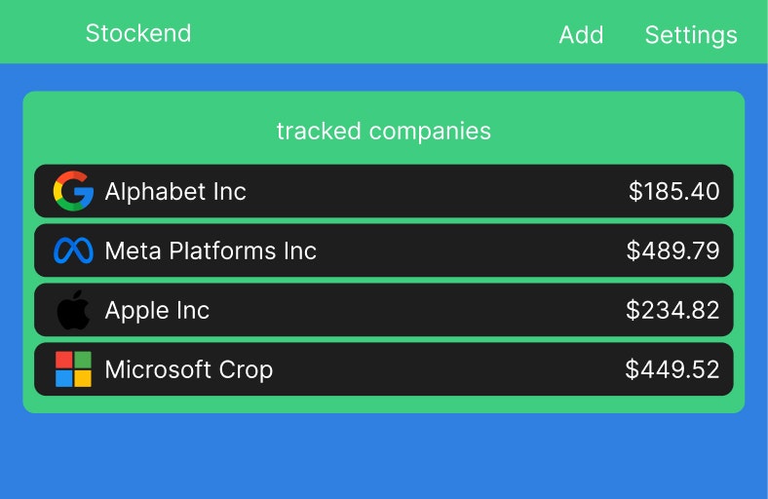This screenshot has width=768, height=499.
Task: Select the Microsoft Crop company name
Action: tap(189, 369)
